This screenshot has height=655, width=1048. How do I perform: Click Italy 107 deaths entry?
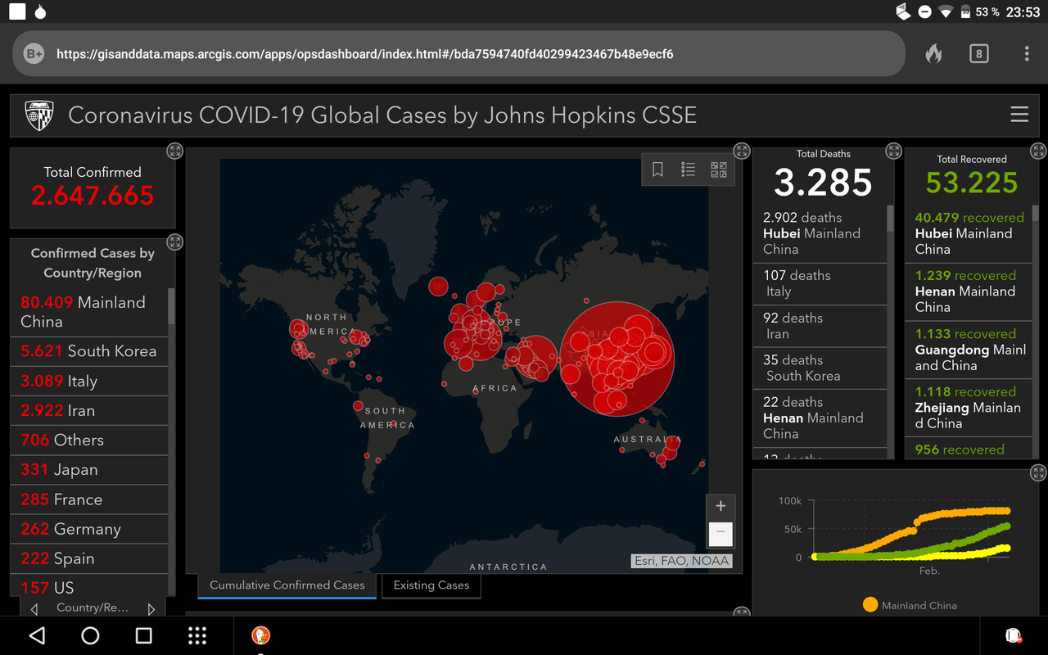[820, 284]
